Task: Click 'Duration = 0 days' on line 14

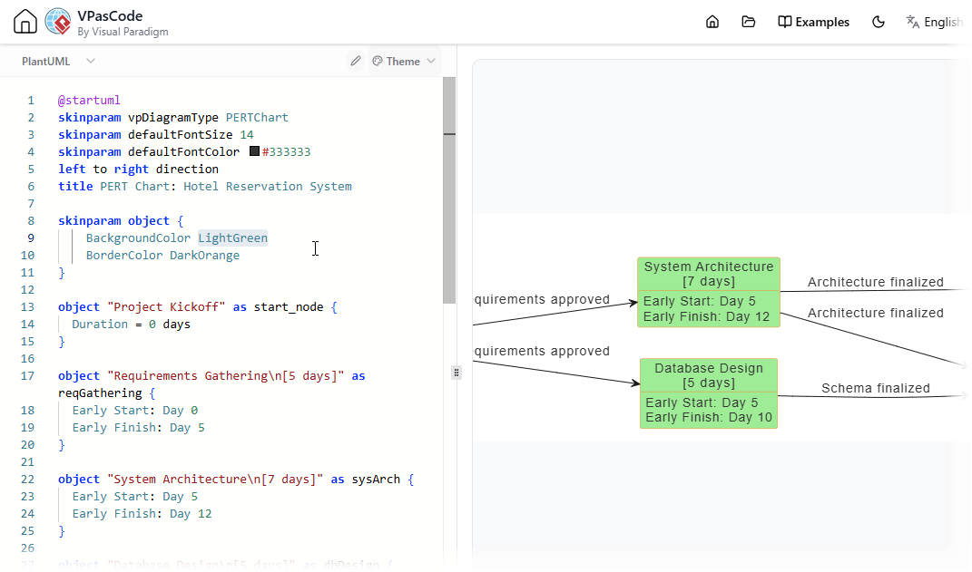Action: [131, 325]
